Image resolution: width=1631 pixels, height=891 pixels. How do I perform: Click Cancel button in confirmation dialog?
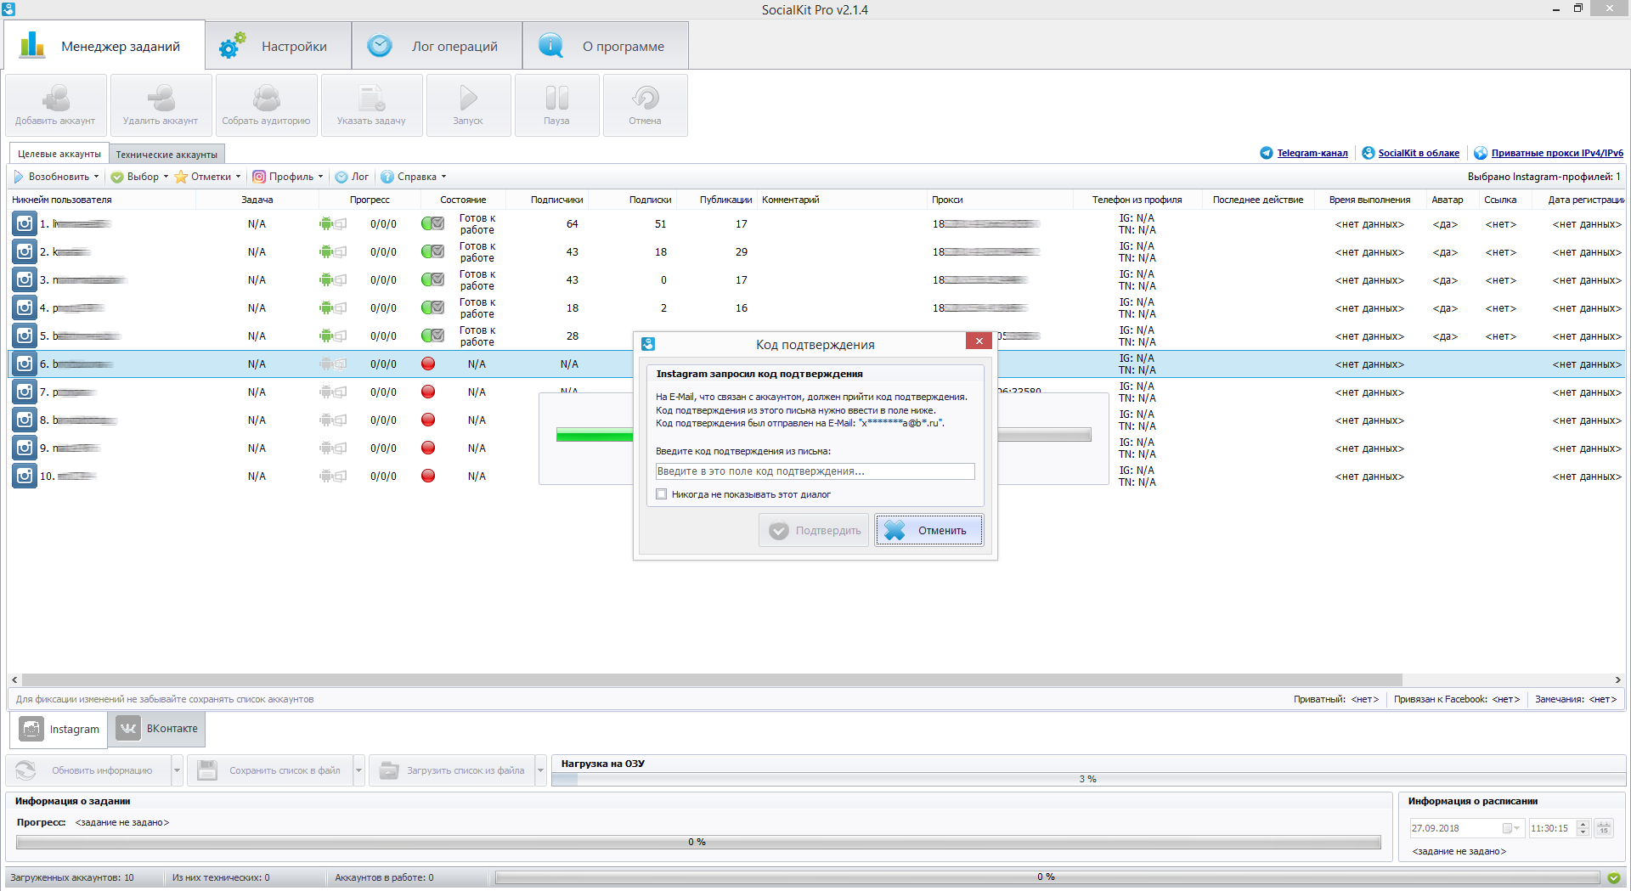click(929, 531)
